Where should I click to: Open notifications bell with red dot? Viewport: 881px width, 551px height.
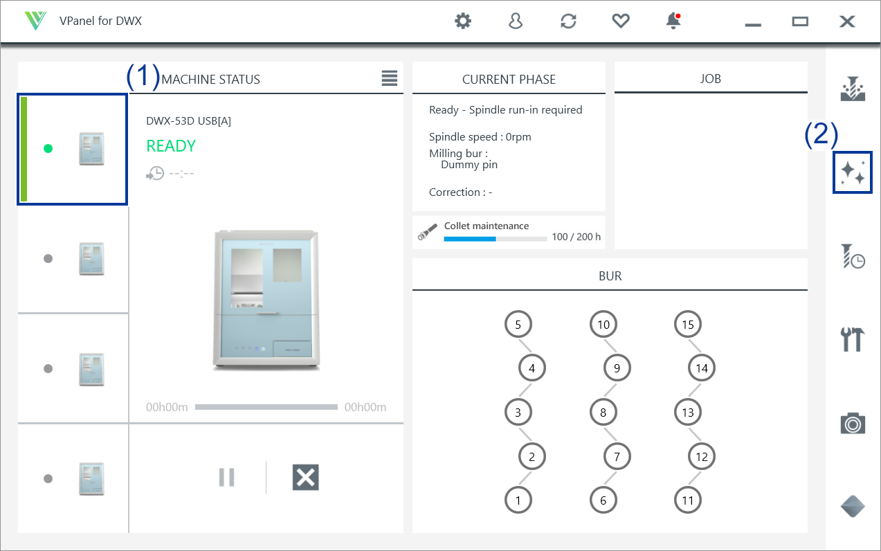pyautogui.click(x=673, y=21)
